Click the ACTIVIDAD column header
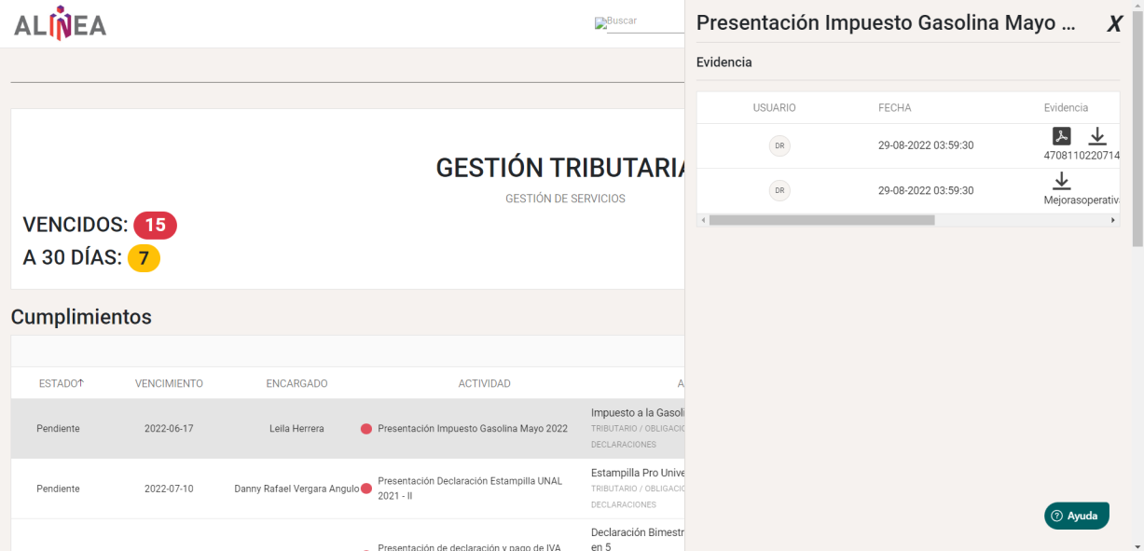This screenshot has height=551, width=1144. click(484, 383)
